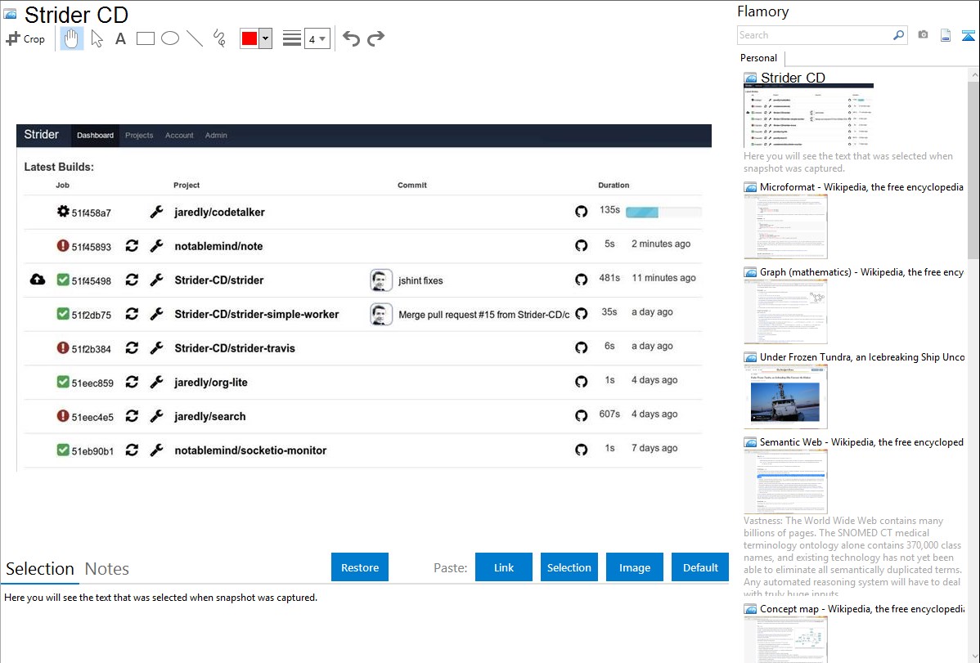Open Admin in Strider navbar
980x663 pixels.
[216, 136]
